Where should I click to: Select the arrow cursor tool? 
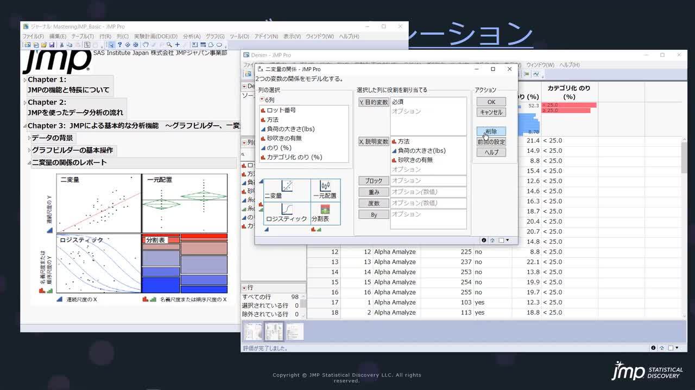(111, 45)
